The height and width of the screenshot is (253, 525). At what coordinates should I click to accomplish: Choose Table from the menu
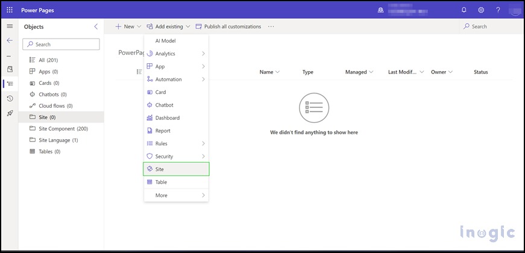click(176, 182)
